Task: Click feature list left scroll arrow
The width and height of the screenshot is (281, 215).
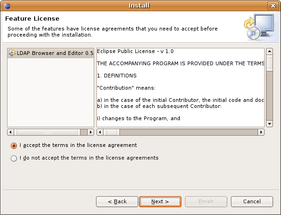Action: [10, 132]
